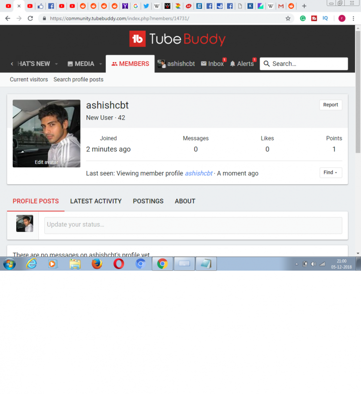Launch Opera from the taskbar

coord(119,264)
